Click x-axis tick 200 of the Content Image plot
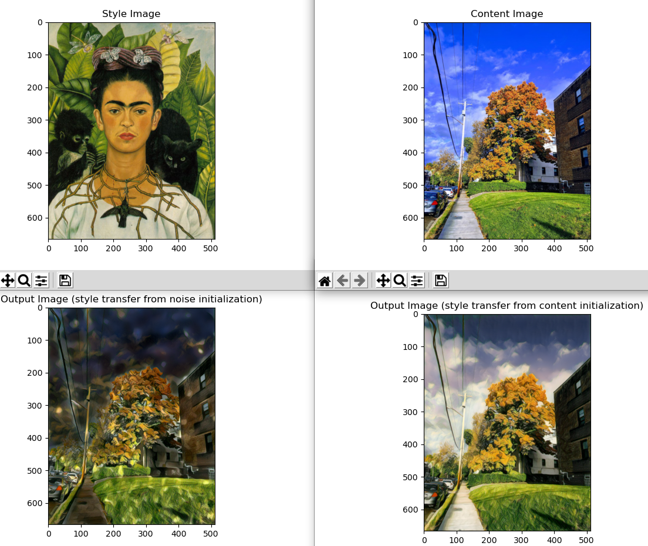This screenshot has width=648, height=546. 489,248
